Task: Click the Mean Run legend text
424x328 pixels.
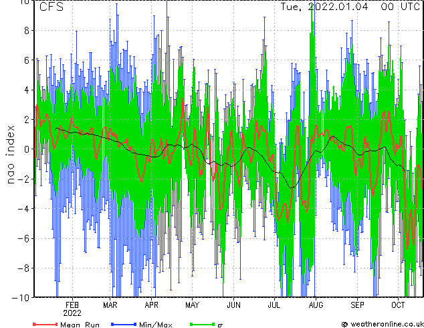Action: (x=80, y=325)
